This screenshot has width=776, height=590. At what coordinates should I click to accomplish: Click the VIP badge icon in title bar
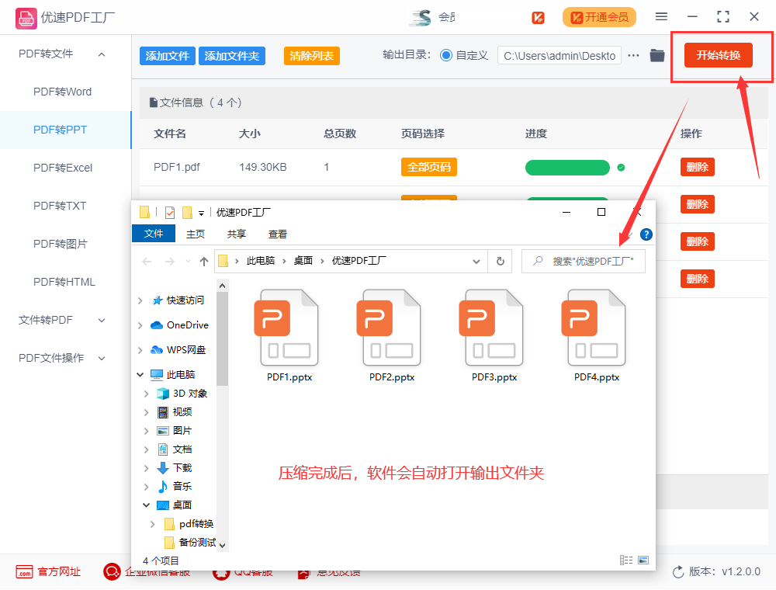point(538,18)
